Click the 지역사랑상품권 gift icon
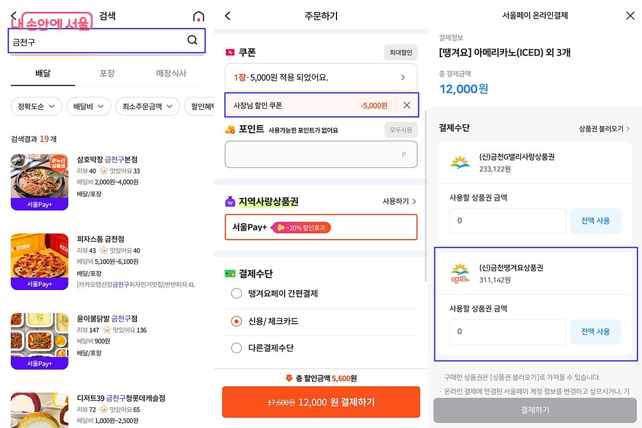Screen dimensions: 642x428 [x=231, y=201]
